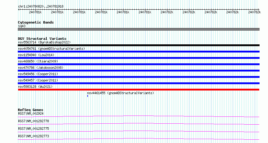The width and height of the screenshot is (268, 143).
Task: Click the Cytogenetic Bands track title
Action: pyautogui.click(x=36, y=22)
